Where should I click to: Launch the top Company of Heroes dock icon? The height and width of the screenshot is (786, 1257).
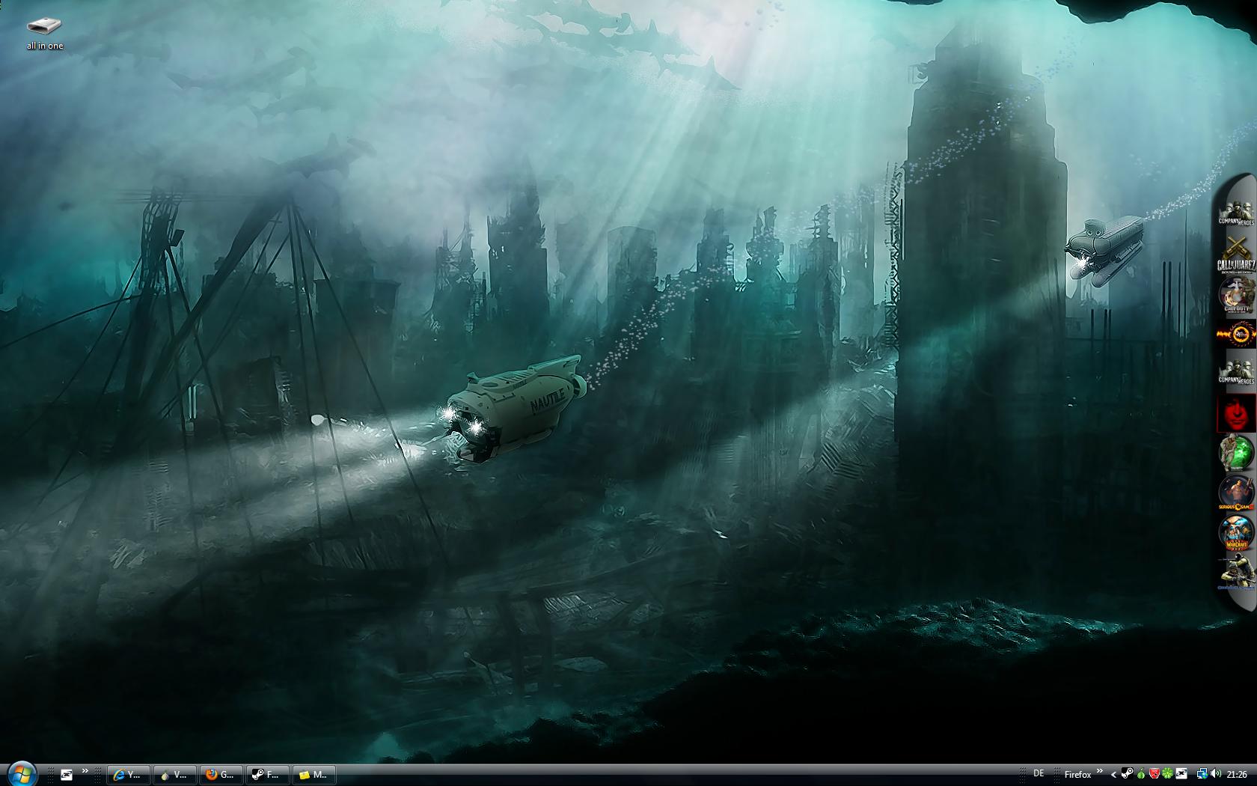pyautogui.click(x=1236, y=213)
